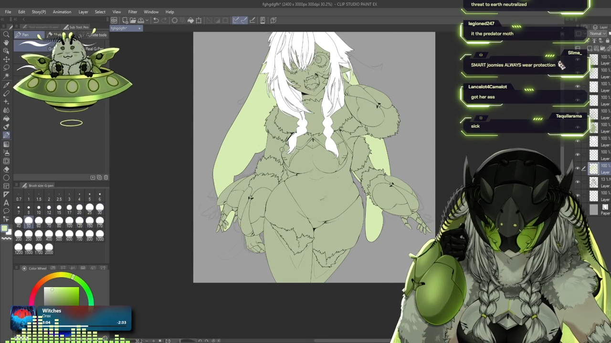Select the Hand move-canvas tool
Screen dimensions: 611x343
coord(6,43)
